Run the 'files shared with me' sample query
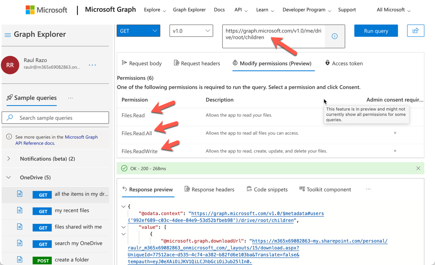The width and height of the screenshot is (435, 265). pyautogui.click(x=56, y=228)
